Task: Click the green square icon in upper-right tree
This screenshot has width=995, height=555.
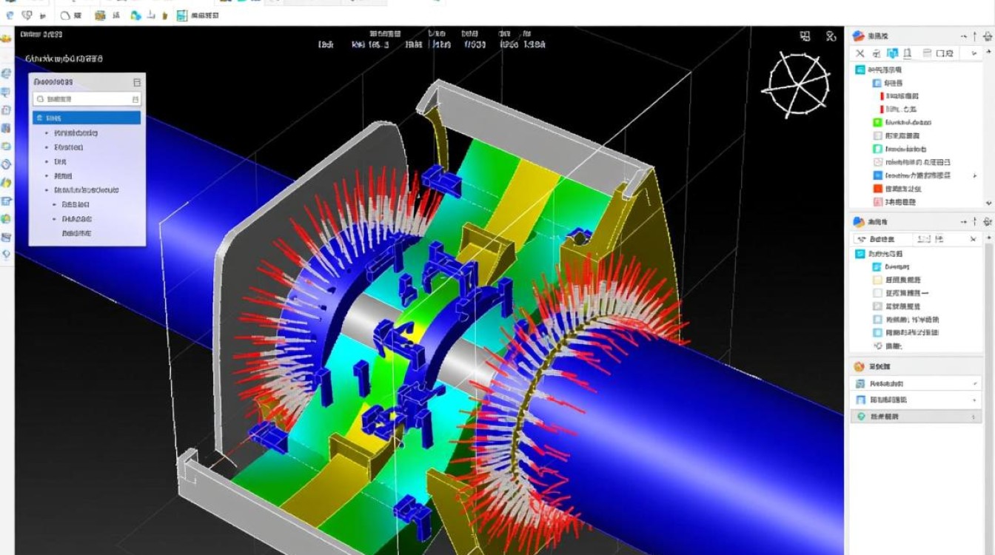Action: [x=877, y=123]
